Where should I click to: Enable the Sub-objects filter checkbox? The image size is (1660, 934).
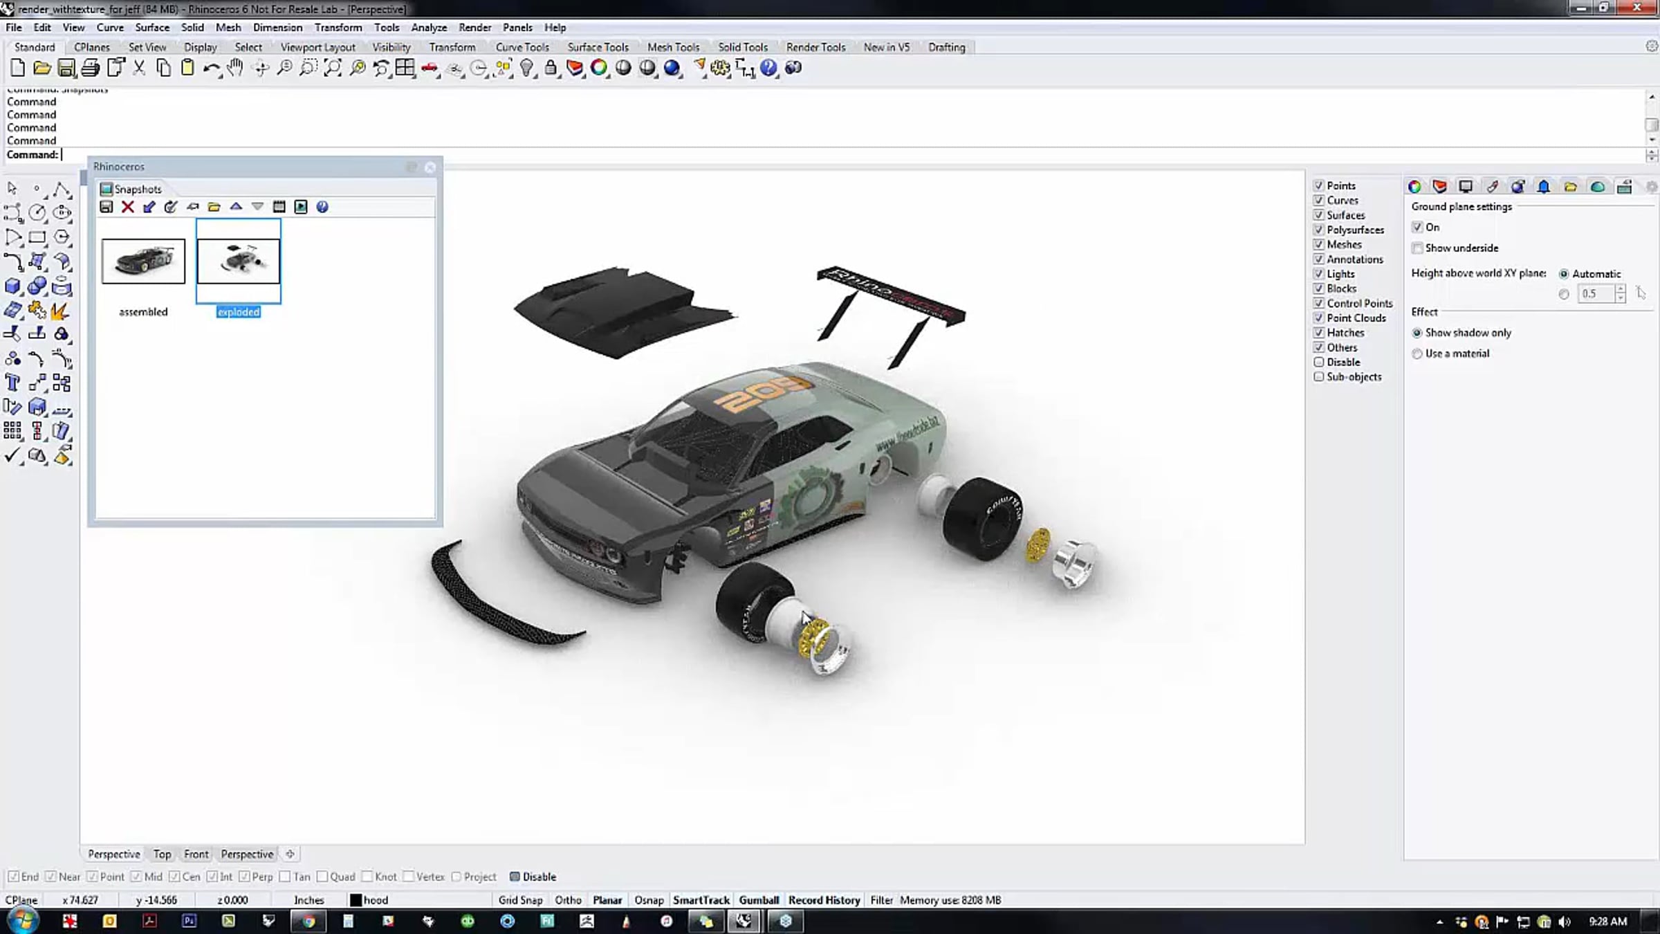coord(1318,377)
